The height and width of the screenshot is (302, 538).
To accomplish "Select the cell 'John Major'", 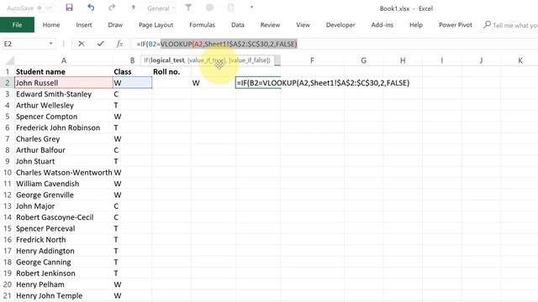I will (x=64, y=206).
